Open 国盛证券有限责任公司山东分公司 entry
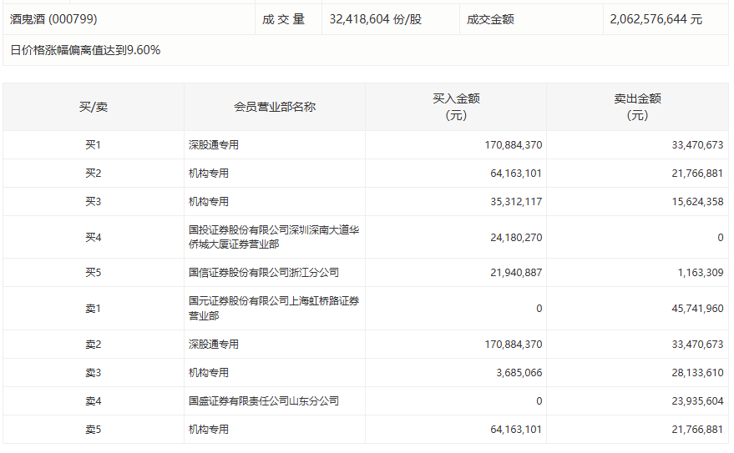Image resolution: width=734 pixels, height=453 pixels. point(264,401)
